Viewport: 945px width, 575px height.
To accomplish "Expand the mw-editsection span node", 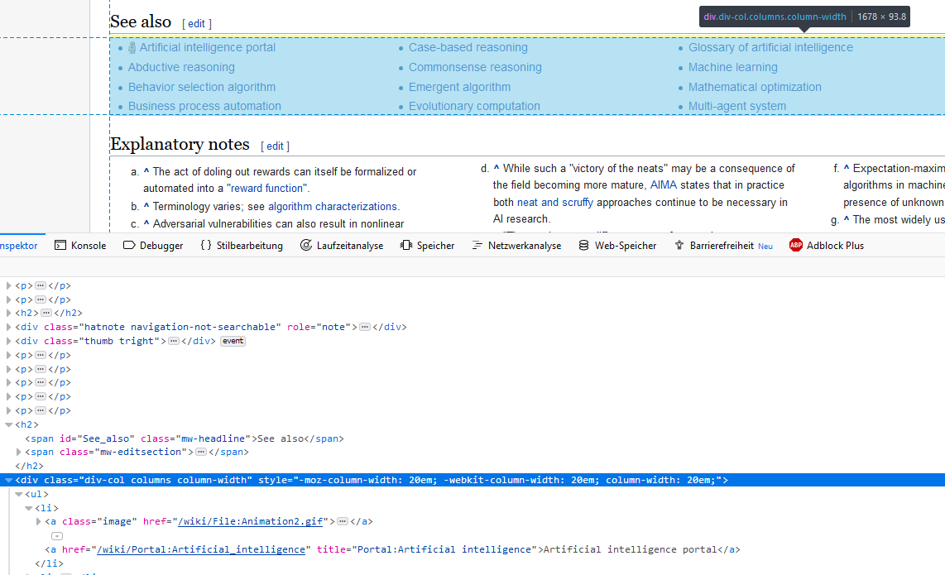I will (19, 453).
